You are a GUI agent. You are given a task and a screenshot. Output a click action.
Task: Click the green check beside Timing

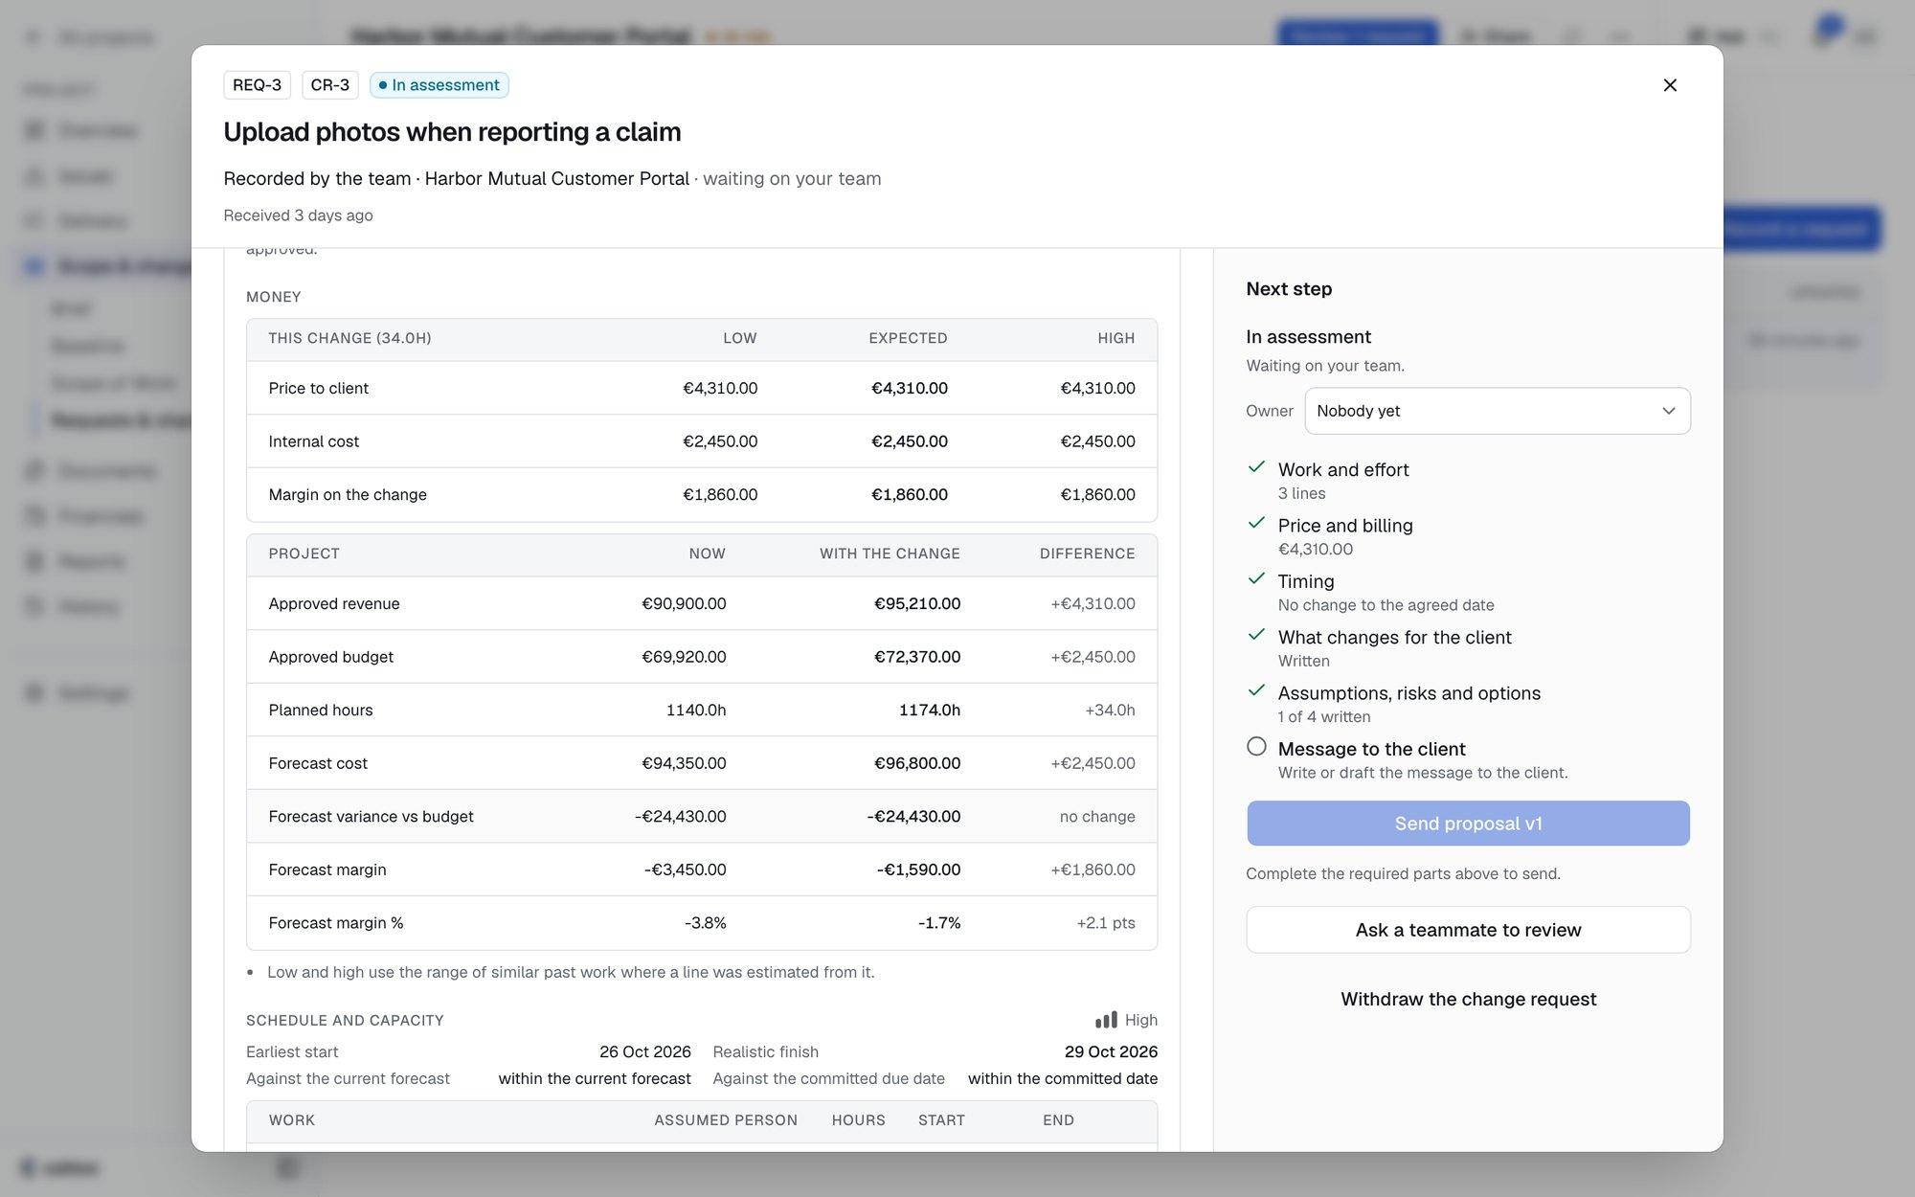pos(1256,578)
